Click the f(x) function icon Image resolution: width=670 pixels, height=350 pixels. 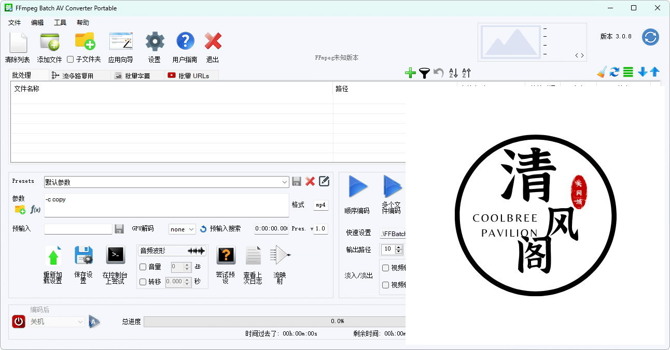pos(35,209)
